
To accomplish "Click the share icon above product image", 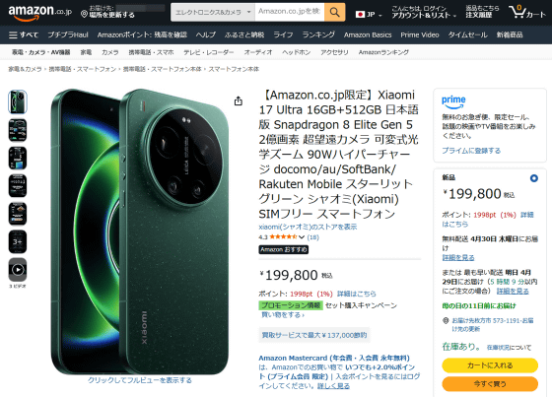I will (239, 101).
